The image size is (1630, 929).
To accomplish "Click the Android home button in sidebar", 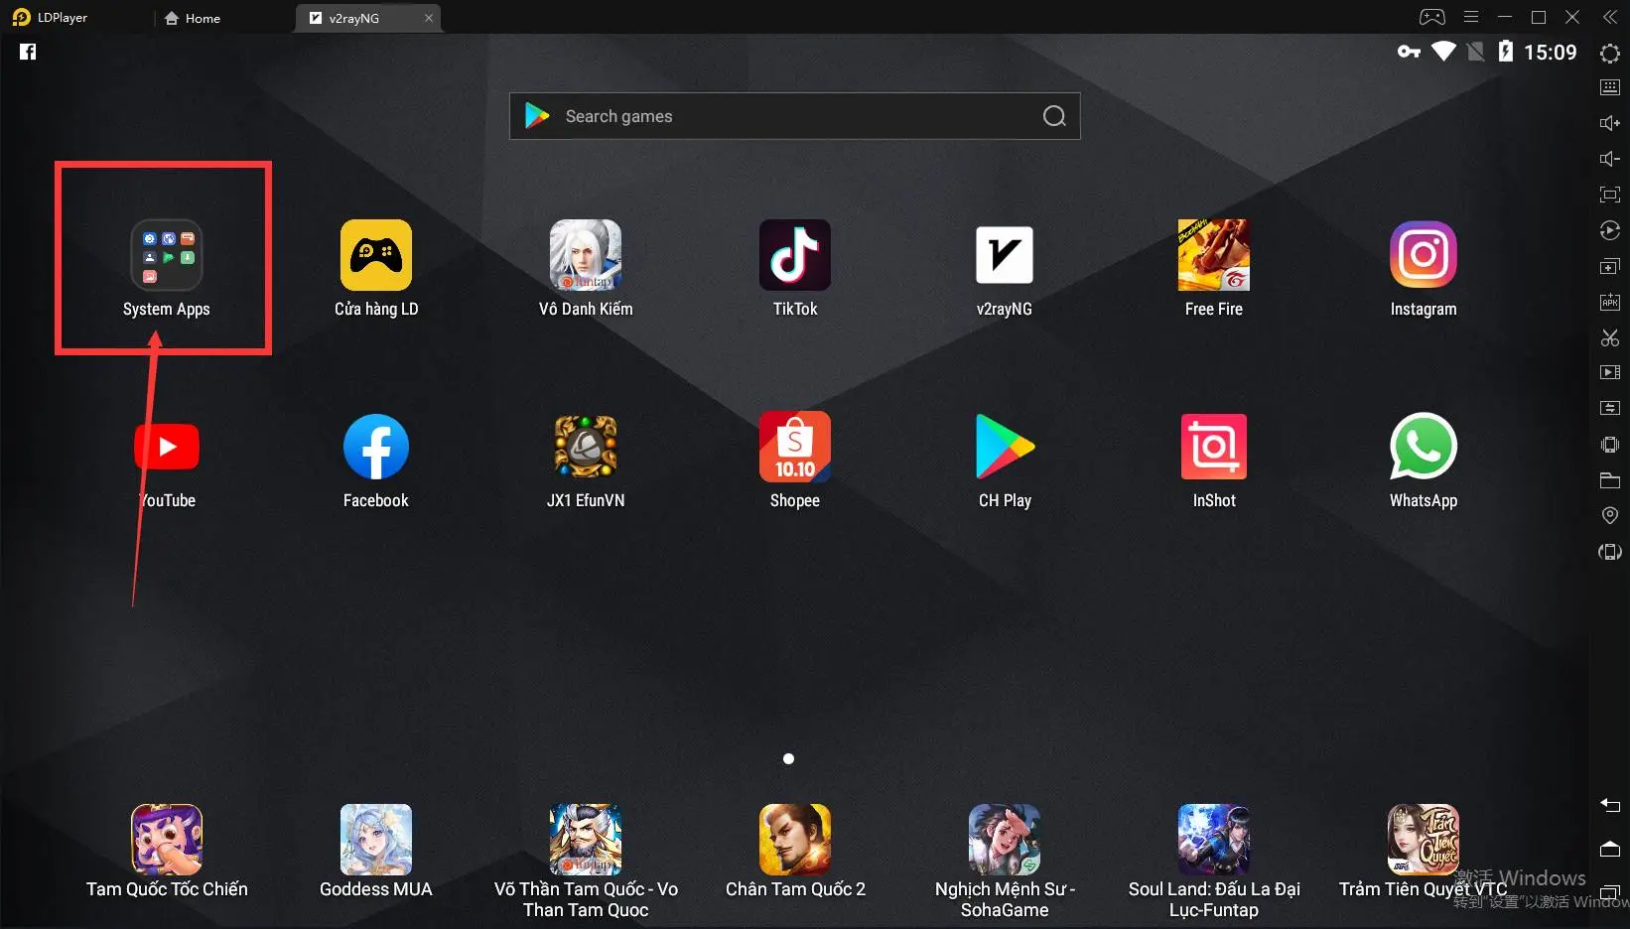I will (x=1610, y=849).
